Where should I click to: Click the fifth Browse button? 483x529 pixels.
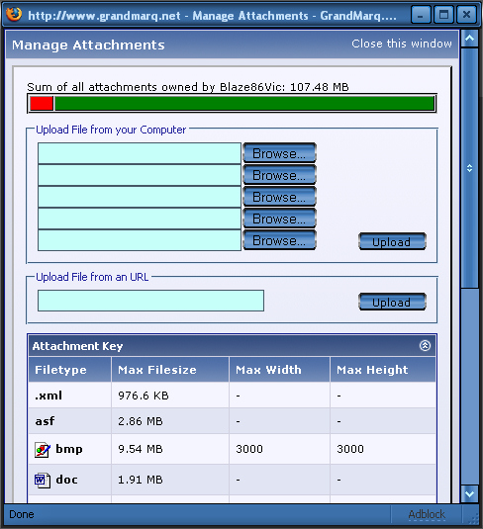click(279, 240)
